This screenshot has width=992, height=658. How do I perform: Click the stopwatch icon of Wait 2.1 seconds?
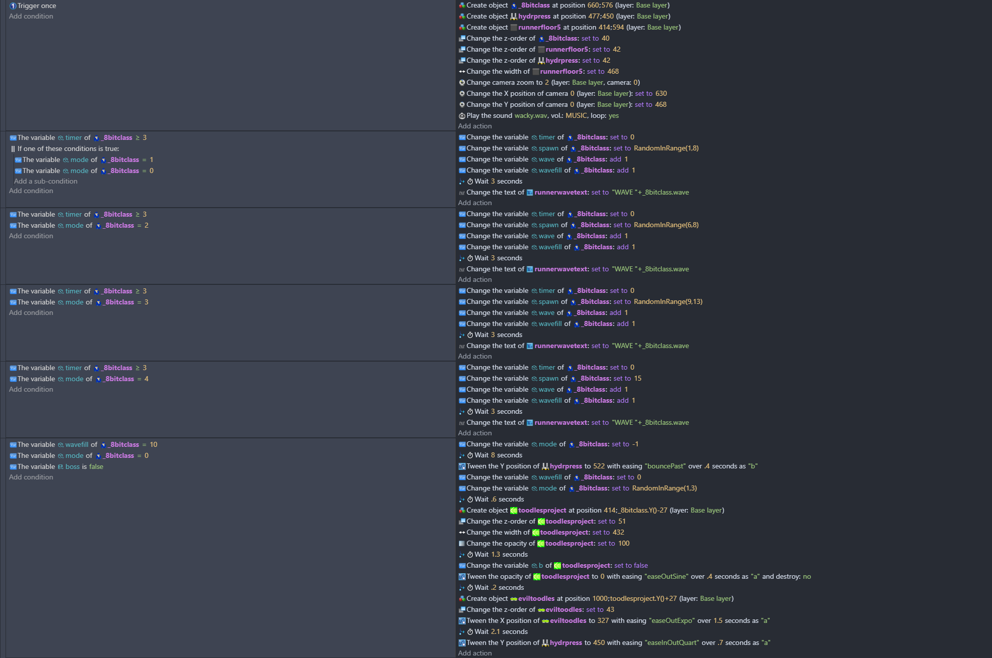point(470,632)
